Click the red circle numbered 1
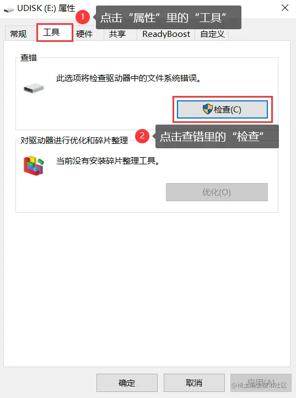Screen dimensions: 296x398 [82, 17]
